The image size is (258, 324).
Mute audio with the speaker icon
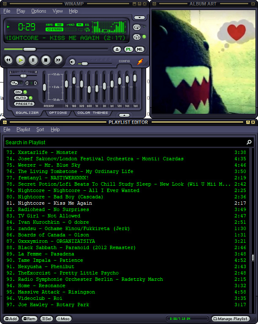coord(72,62)
